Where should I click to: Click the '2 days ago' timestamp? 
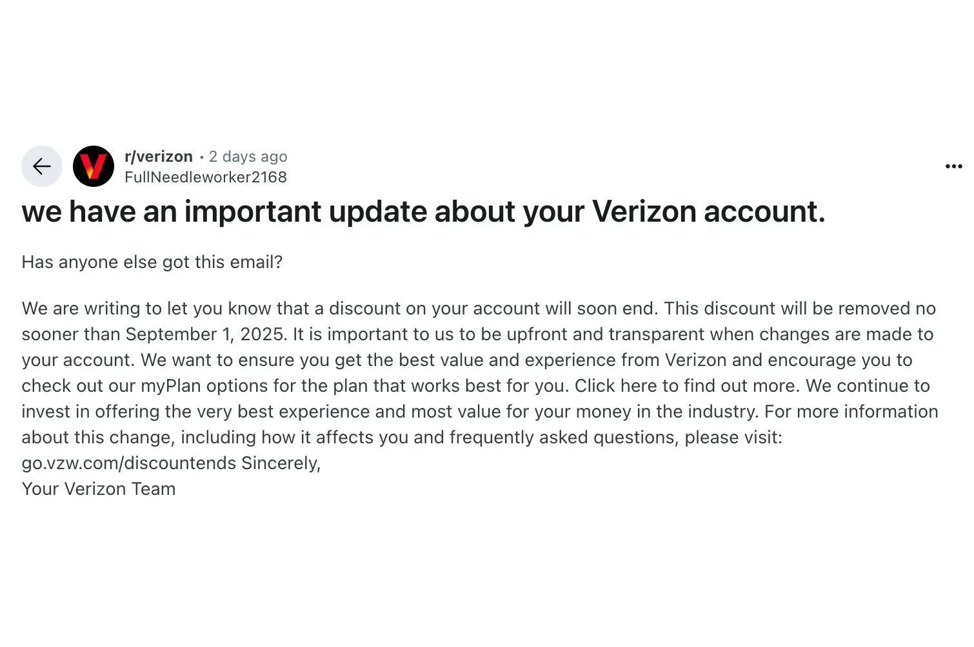tap(247, 156)
